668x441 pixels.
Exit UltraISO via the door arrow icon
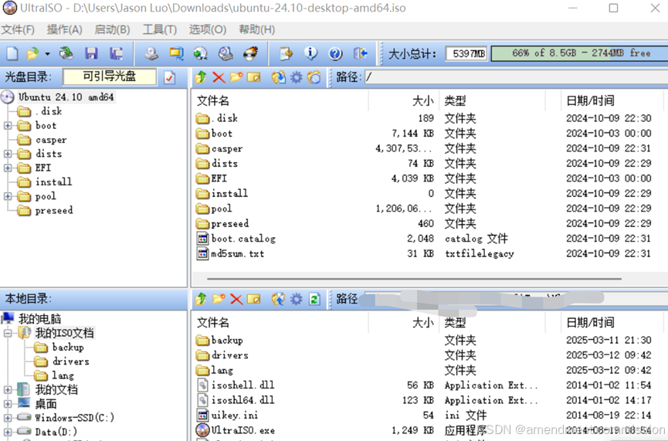pyautogui.click(x=361, y=53)
